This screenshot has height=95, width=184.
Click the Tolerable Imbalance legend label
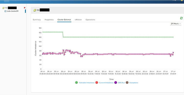(x=87, y=83)
